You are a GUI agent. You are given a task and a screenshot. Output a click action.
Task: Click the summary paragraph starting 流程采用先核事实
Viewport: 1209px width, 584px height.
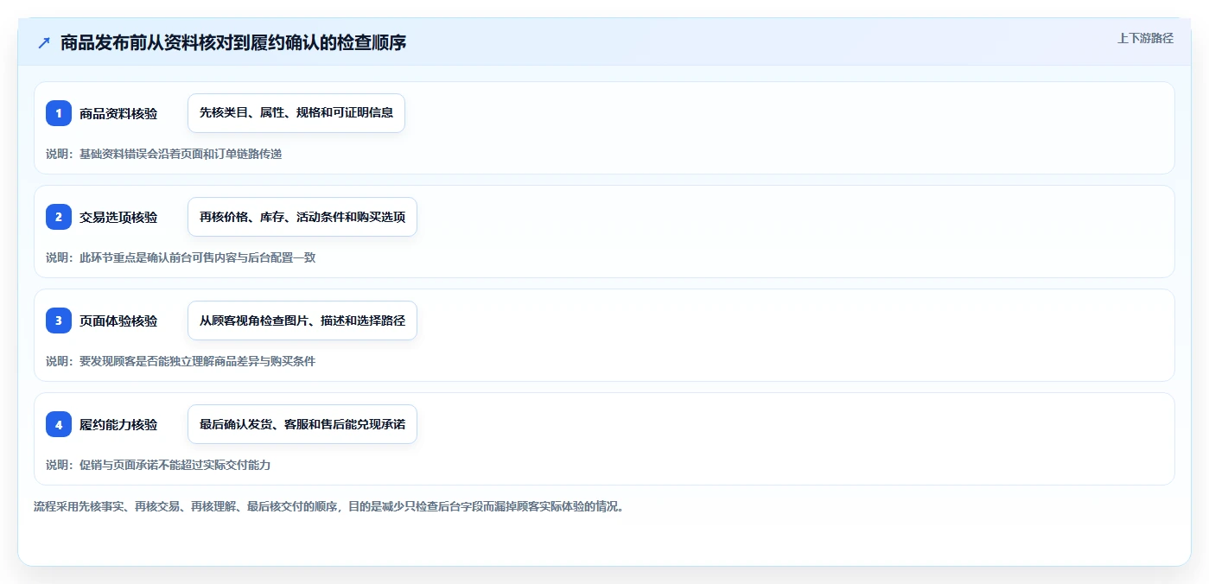pyautogui.click(x=329, y=506)
